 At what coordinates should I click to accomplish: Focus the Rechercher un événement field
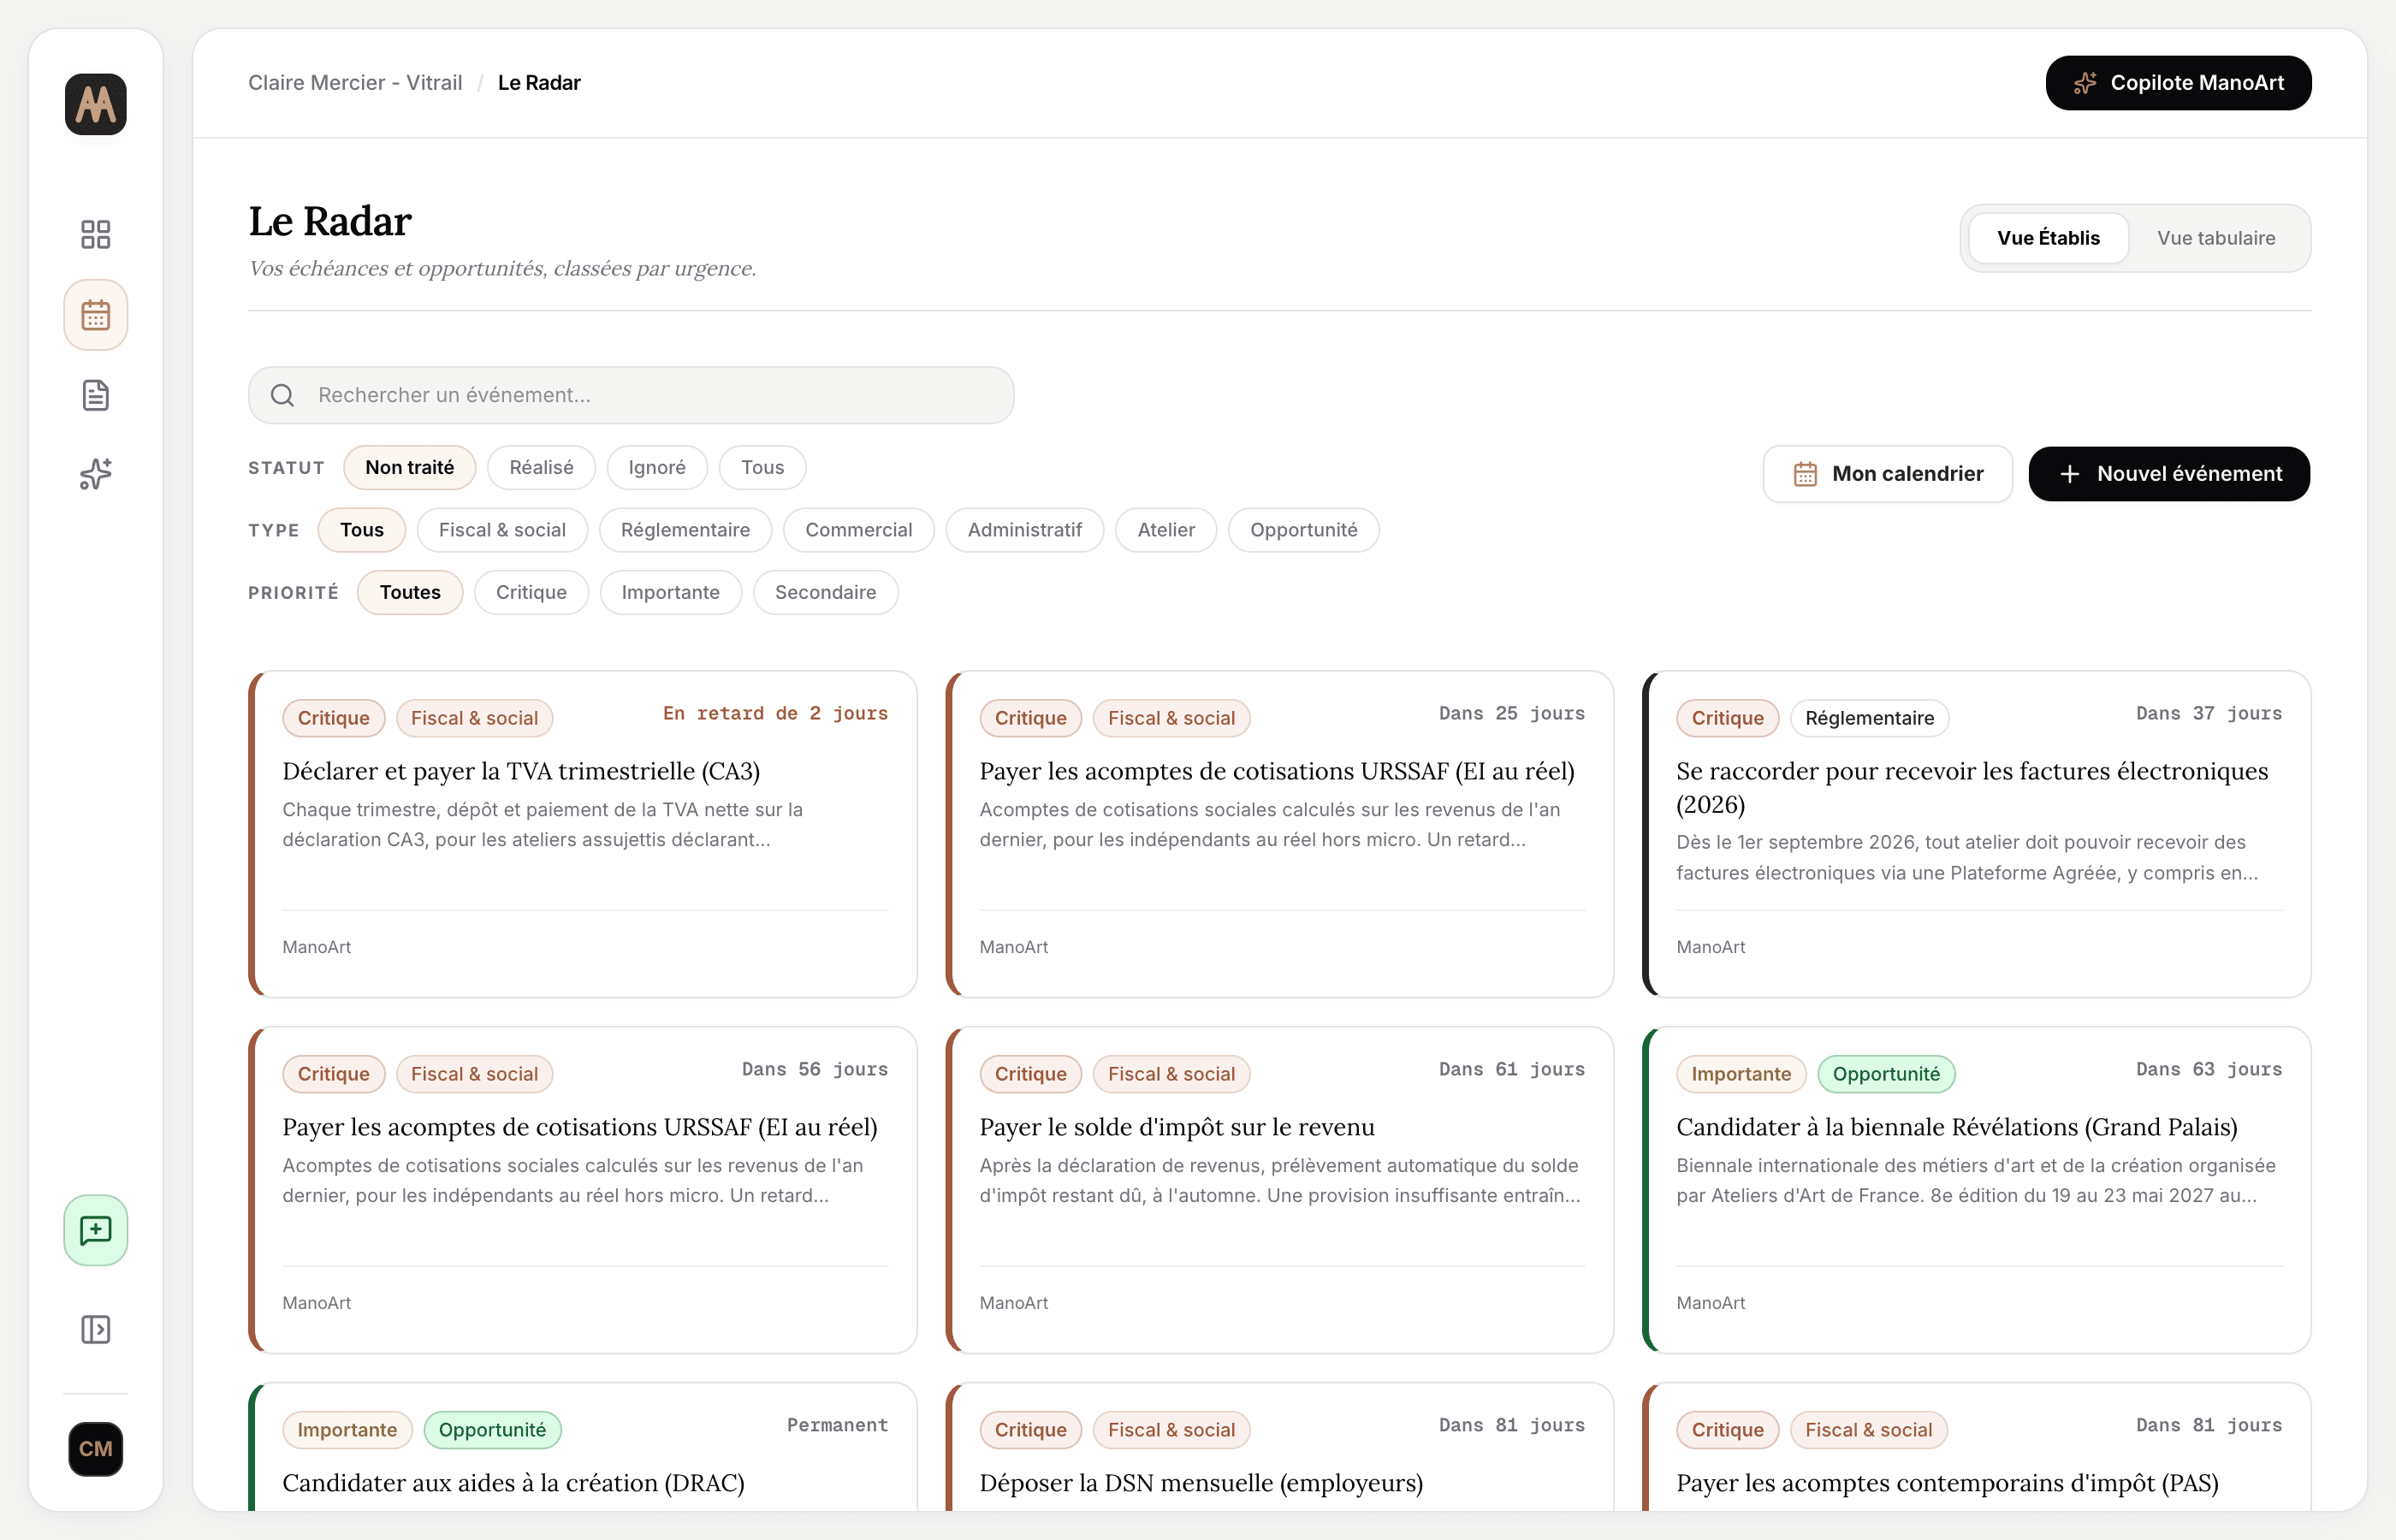pos(631,395)
